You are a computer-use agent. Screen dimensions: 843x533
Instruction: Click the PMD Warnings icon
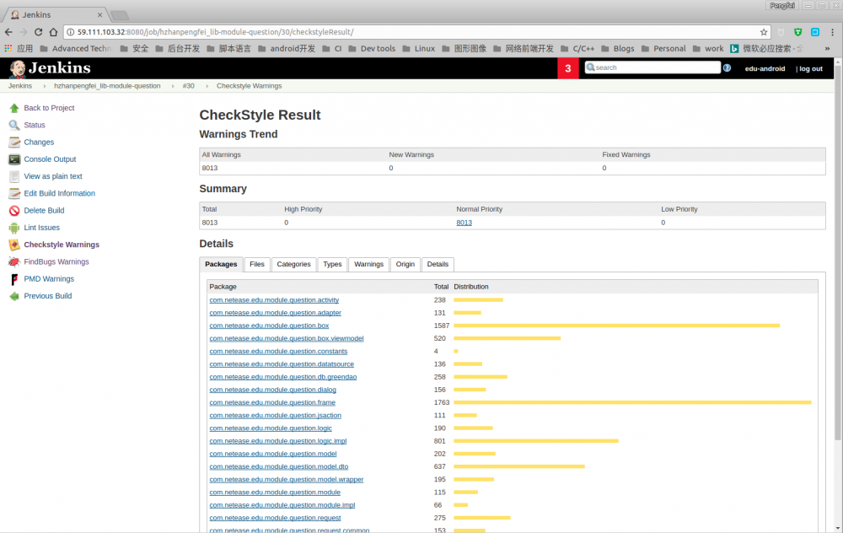(14, 279)
